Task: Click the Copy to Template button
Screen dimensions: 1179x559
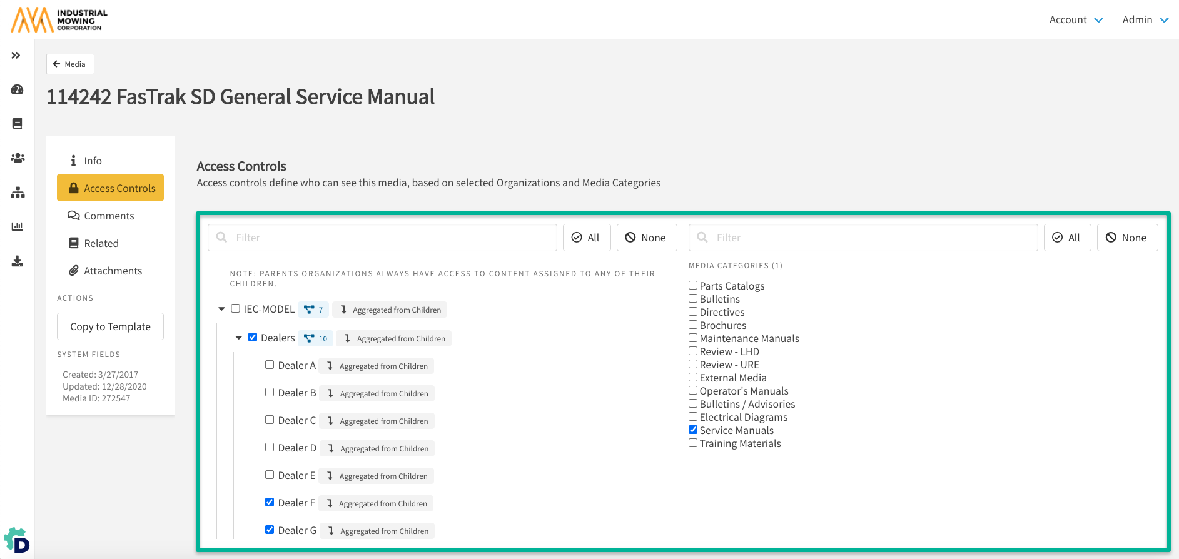Action: [110, 326]
